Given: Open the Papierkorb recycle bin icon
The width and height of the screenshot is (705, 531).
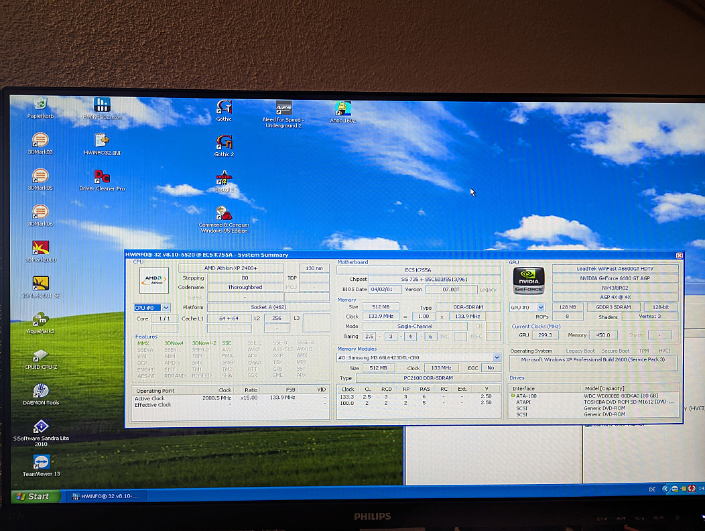Looking at the screenshot, I should point(40,104).
